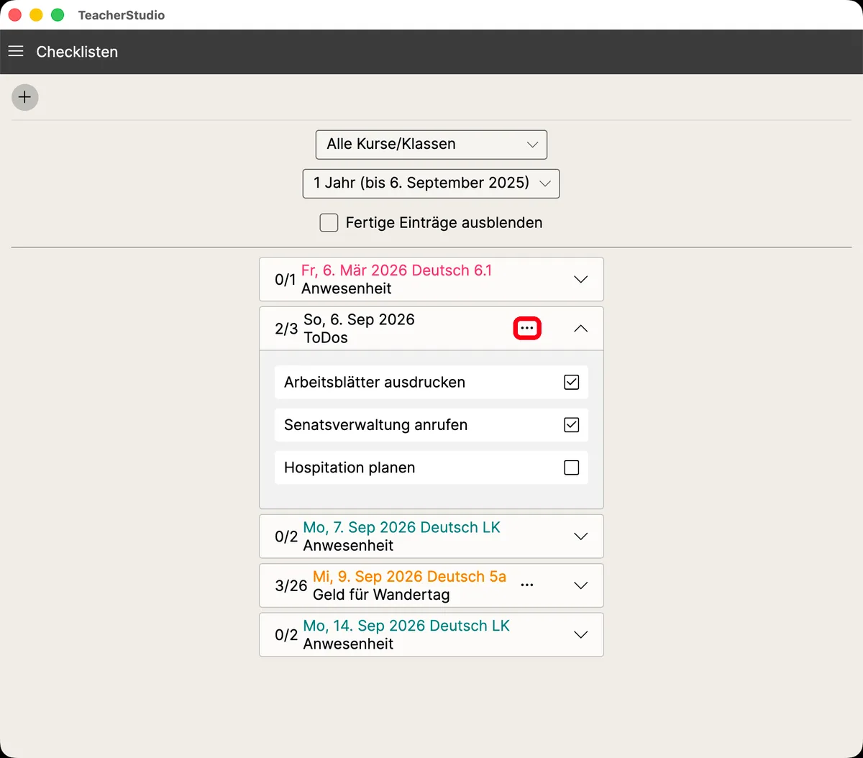This screenshot has width=863, height=758.
Task: Open more options for Geld für Wandertag
Action: pos(527,585)
